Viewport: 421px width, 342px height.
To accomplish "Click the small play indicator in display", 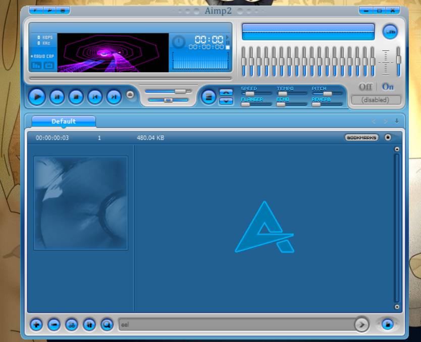I will [x=228, y=37].
